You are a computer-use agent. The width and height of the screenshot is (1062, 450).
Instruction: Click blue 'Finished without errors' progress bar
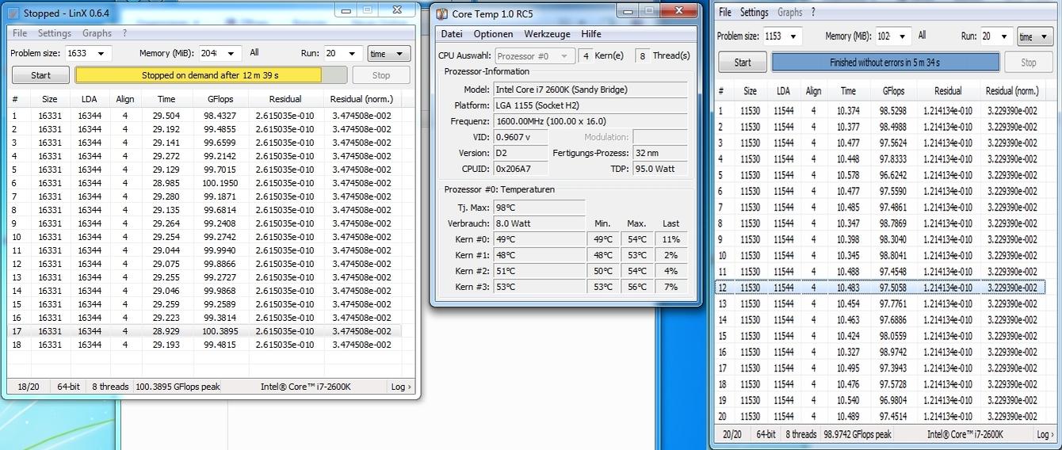885,63
